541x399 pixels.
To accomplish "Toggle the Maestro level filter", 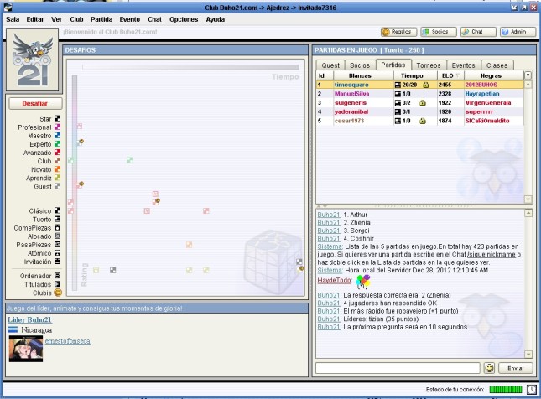I will click(58, 136).
